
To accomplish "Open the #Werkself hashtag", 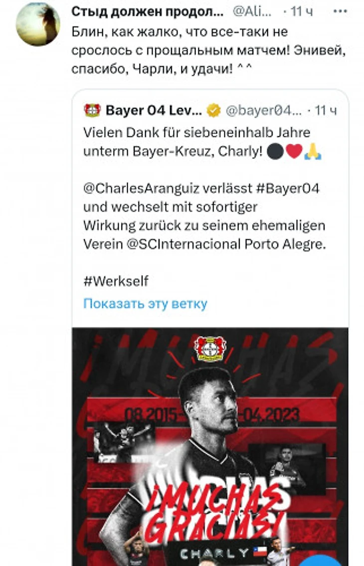I will [x=116, y=281].
